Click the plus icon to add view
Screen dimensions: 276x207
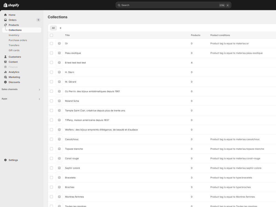tap(60, 28)
